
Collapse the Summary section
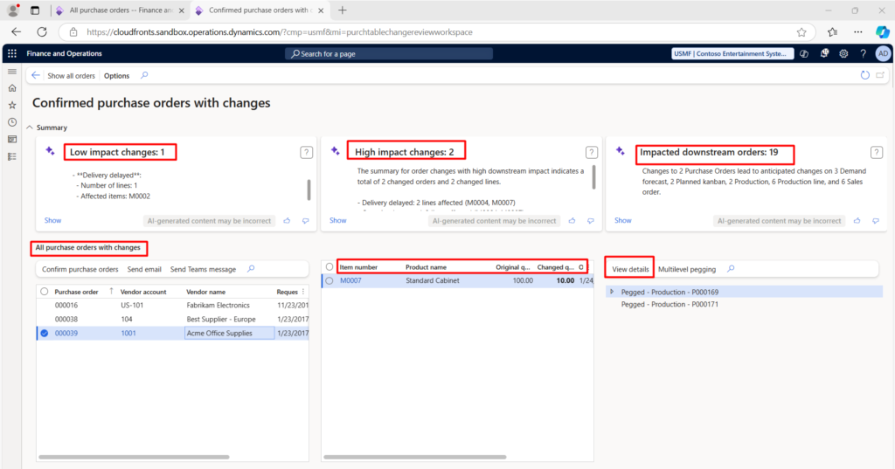click(x=31, y=128)
